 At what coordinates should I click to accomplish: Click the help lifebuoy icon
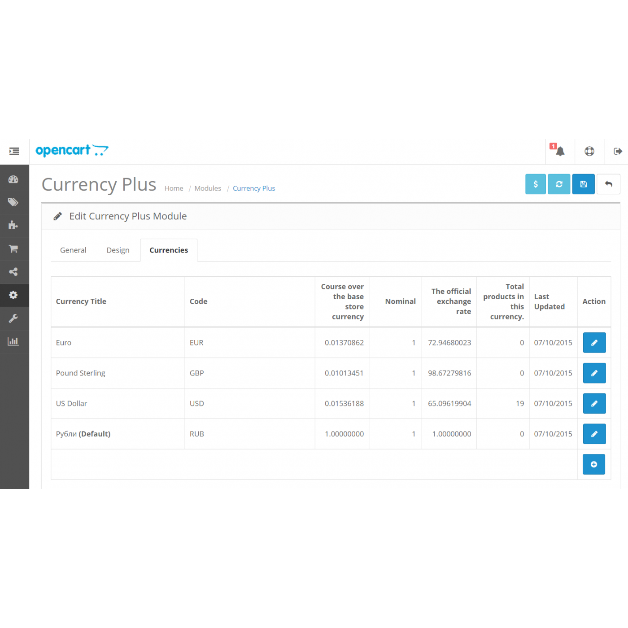(589, 151)
